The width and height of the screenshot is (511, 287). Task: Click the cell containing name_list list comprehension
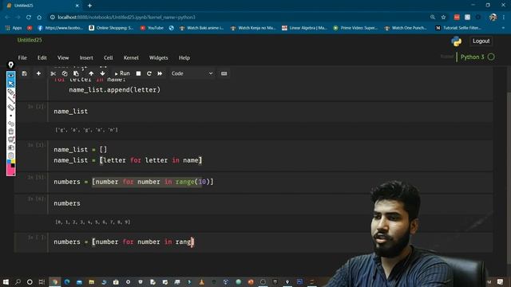(271, 155)
